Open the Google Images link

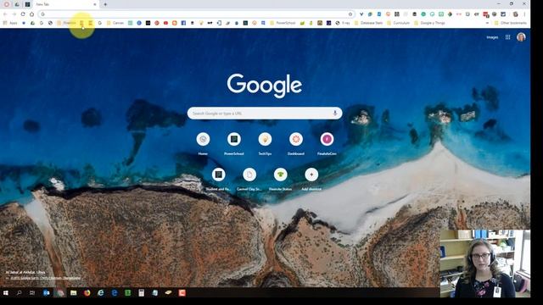tap(492, 37)
